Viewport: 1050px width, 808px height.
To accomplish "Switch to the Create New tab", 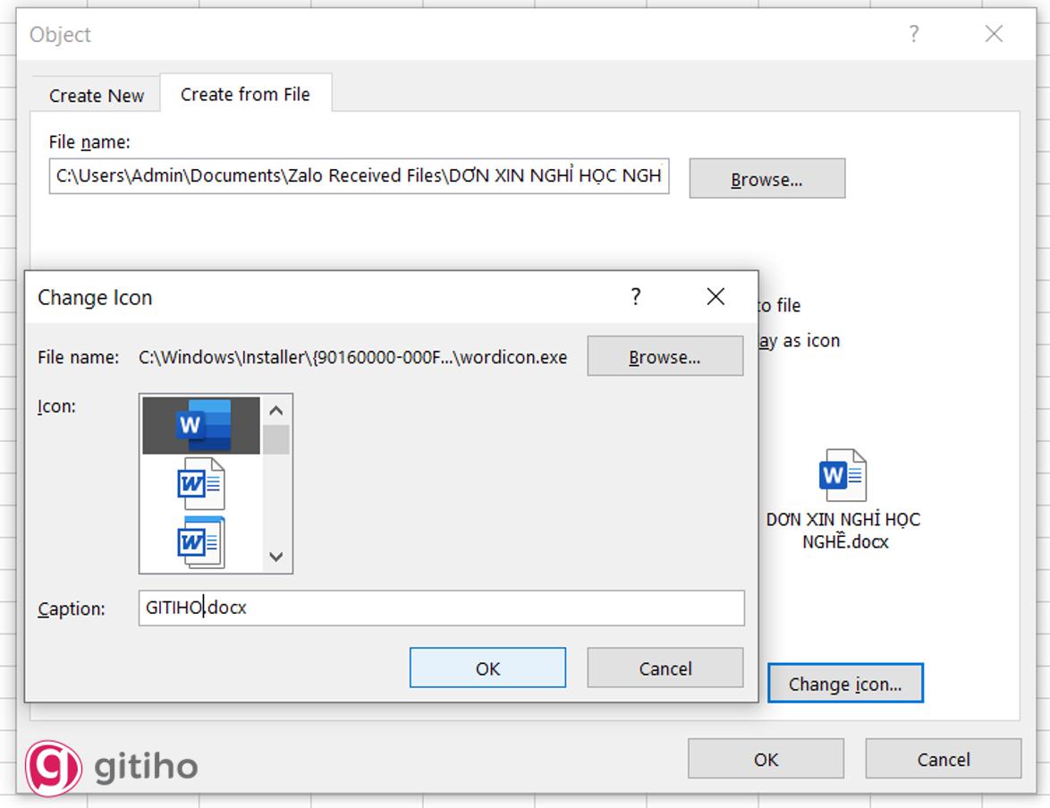I will click(x=95, y=95).
